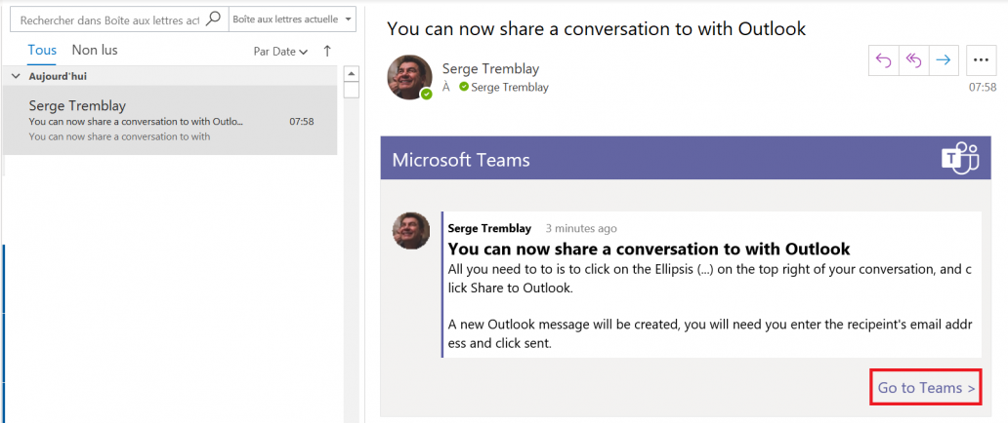Collapse the Aujourd'hui group
The image size is (1008, 423).
(x=16, y=76)
